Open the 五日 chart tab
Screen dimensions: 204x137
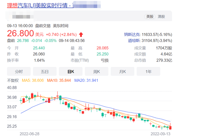pos(45,71)
